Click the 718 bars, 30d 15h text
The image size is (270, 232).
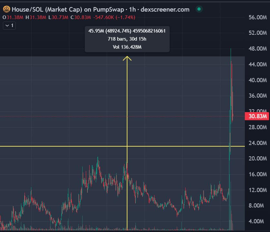127,39
